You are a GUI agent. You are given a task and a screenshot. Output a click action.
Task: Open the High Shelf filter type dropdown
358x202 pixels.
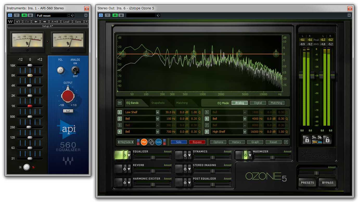pyautogui.click(x=245, y=132)
